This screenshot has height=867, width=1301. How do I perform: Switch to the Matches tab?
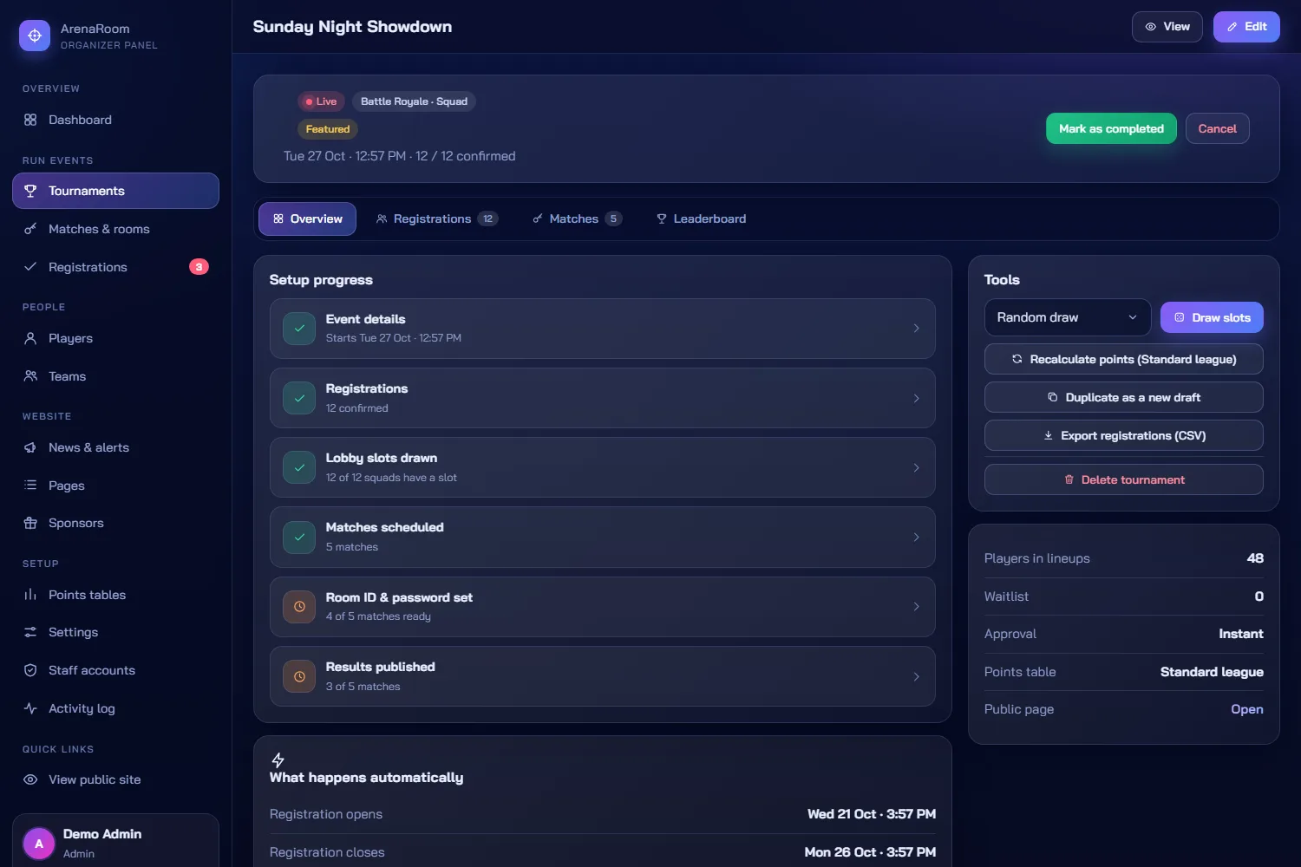point(577,219)
